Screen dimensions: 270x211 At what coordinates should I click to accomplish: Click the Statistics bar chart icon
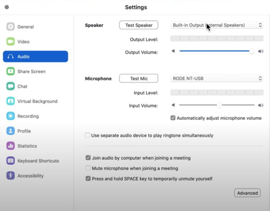click(10, 146)
